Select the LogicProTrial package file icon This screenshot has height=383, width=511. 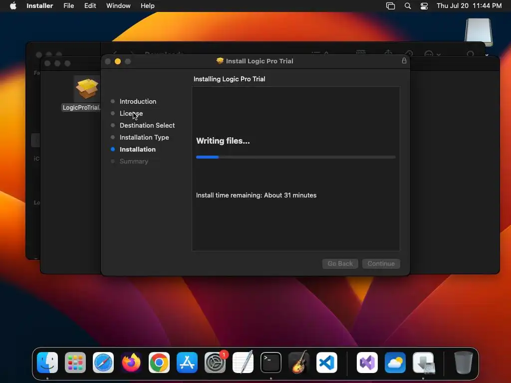(x=87, y=89)
